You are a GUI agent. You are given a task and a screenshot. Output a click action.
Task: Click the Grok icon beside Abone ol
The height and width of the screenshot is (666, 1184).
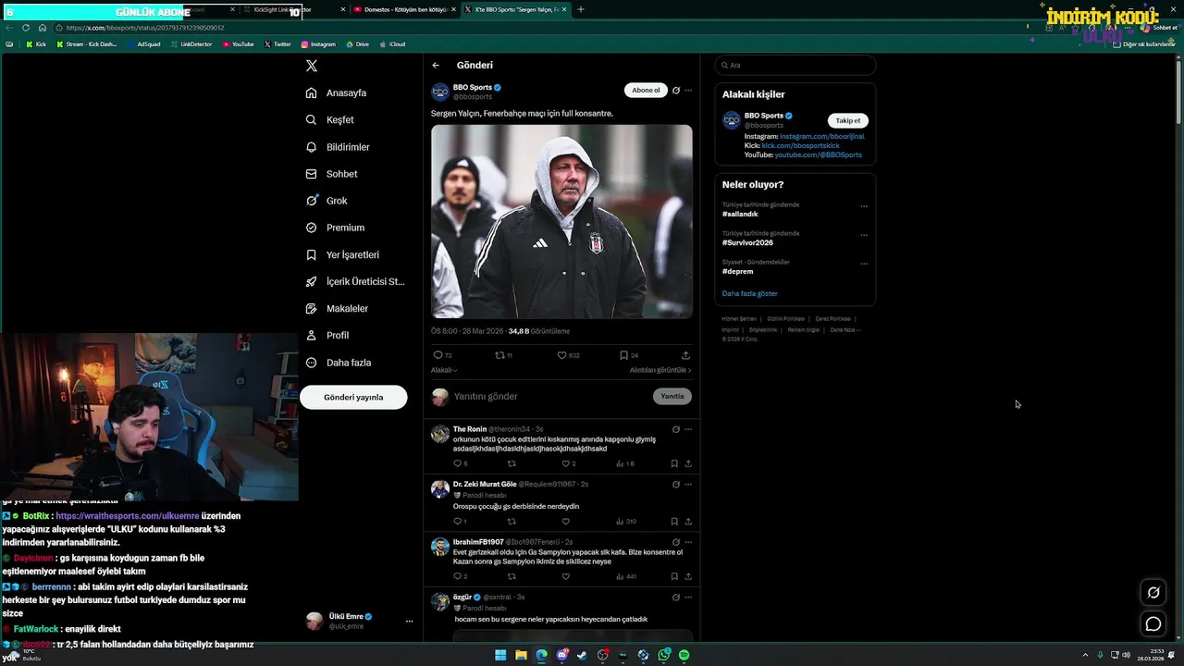(676, 91)
